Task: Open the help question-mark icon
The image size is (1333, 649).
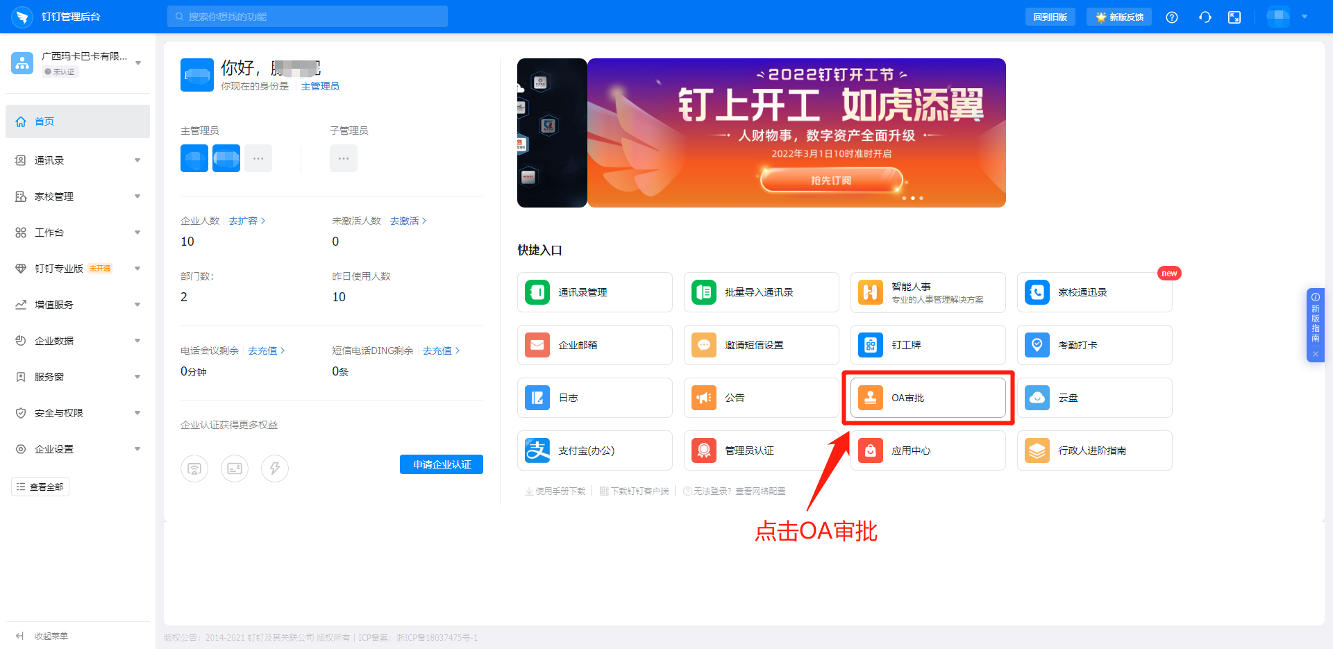Action: tap(1172, 17)
